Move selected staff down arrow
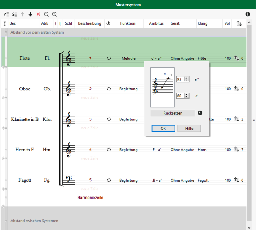 point(30,14)
